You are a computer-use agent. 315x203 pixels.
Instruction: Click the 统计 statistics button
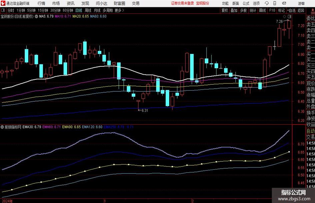pyautogui.click(x=253, y=10)
